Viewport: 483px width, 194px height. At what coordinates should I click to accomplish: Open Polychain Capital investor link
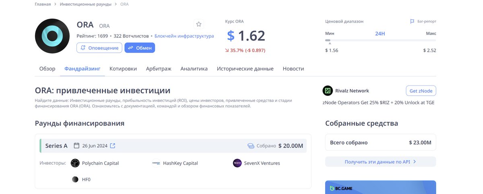click(x=100, y=163)
